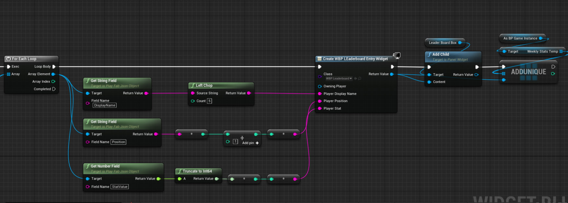The image size is (568, 203).
Task: Click the Source String pin on Left Chop
Action: [x=193, y=93]
